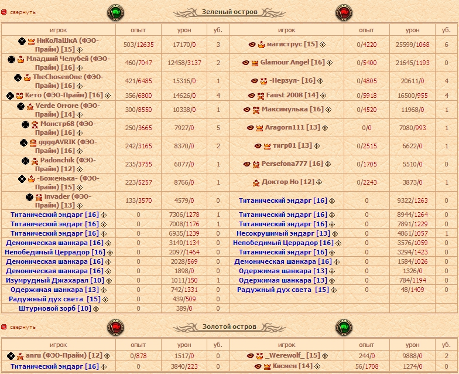The height and width of the screenshot is (374, 459).
Task: Open Радужный дух света [15] in left table
Action: pyautogui.click(x=54, y=299)
